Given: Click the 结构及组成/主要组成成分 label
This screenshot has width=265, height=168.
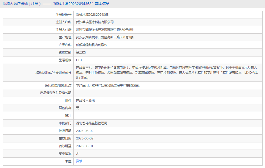Looking at the screenshot, I should click(x=53, y=73).
